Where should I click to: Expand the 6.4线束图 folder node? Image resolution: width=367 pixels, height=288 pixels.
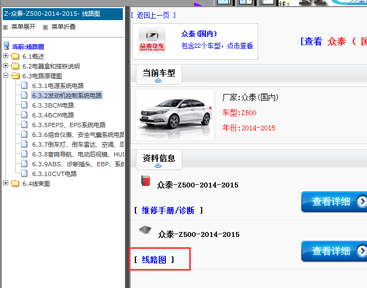(x=5, y=183)
